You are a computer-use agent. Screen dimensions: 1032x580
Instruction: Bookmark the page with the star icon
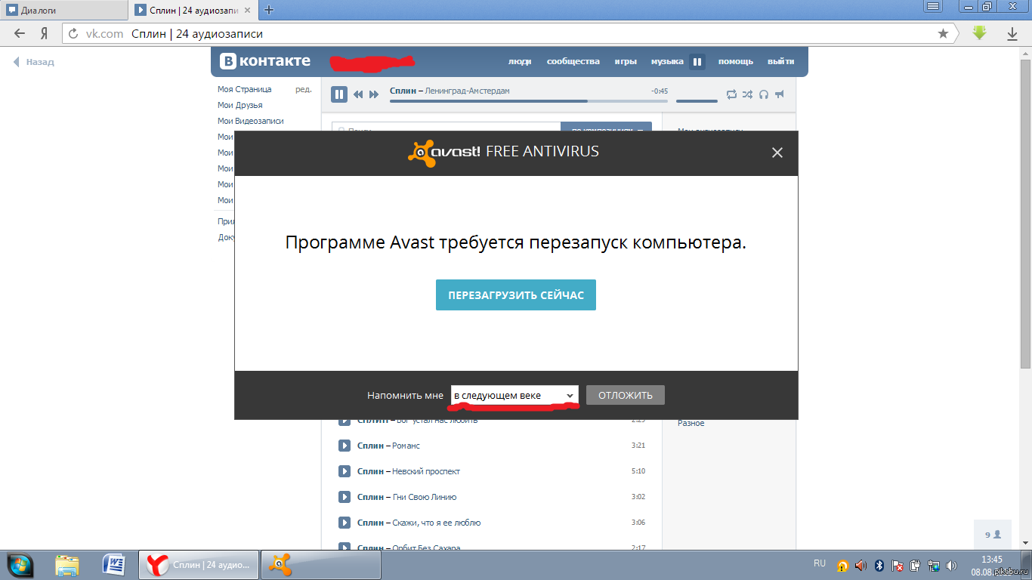(943, 34)
